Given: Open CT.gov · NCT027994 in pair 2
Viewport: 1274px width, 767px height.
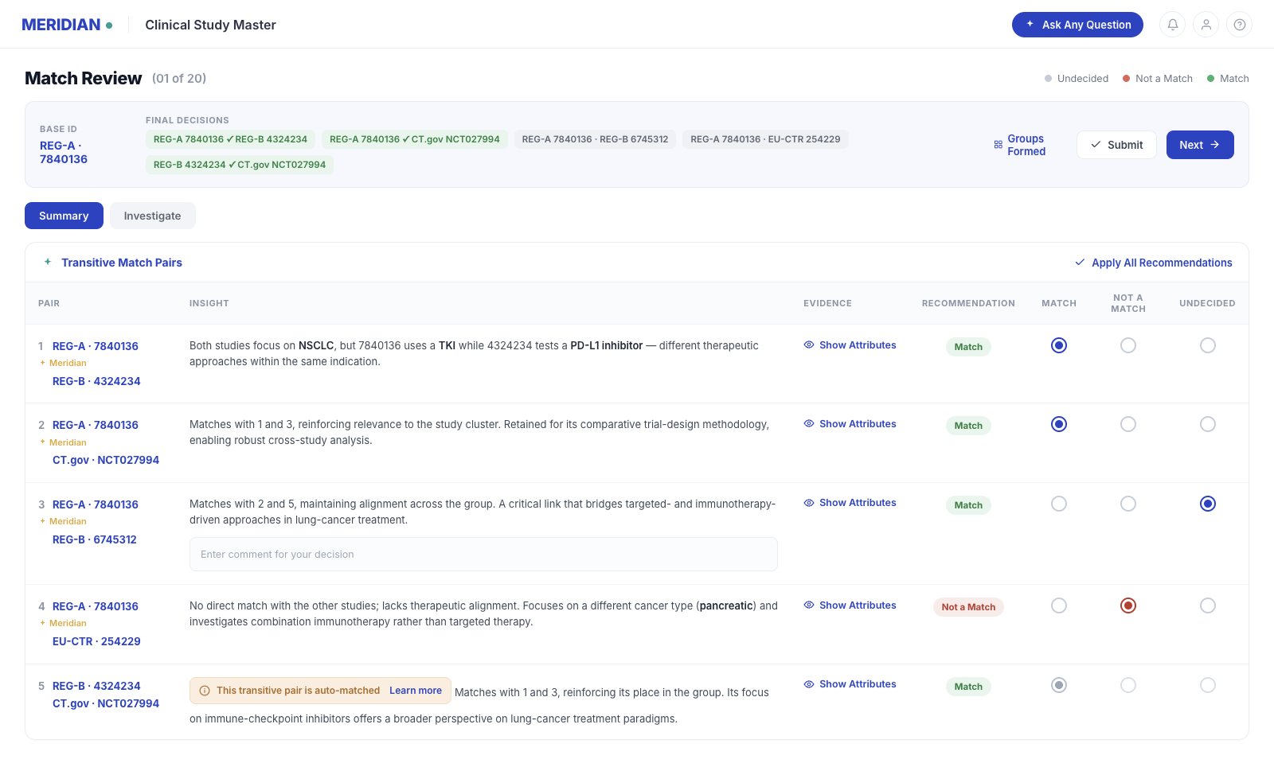Looking at the screenshot, I should (x=106, y=460).
